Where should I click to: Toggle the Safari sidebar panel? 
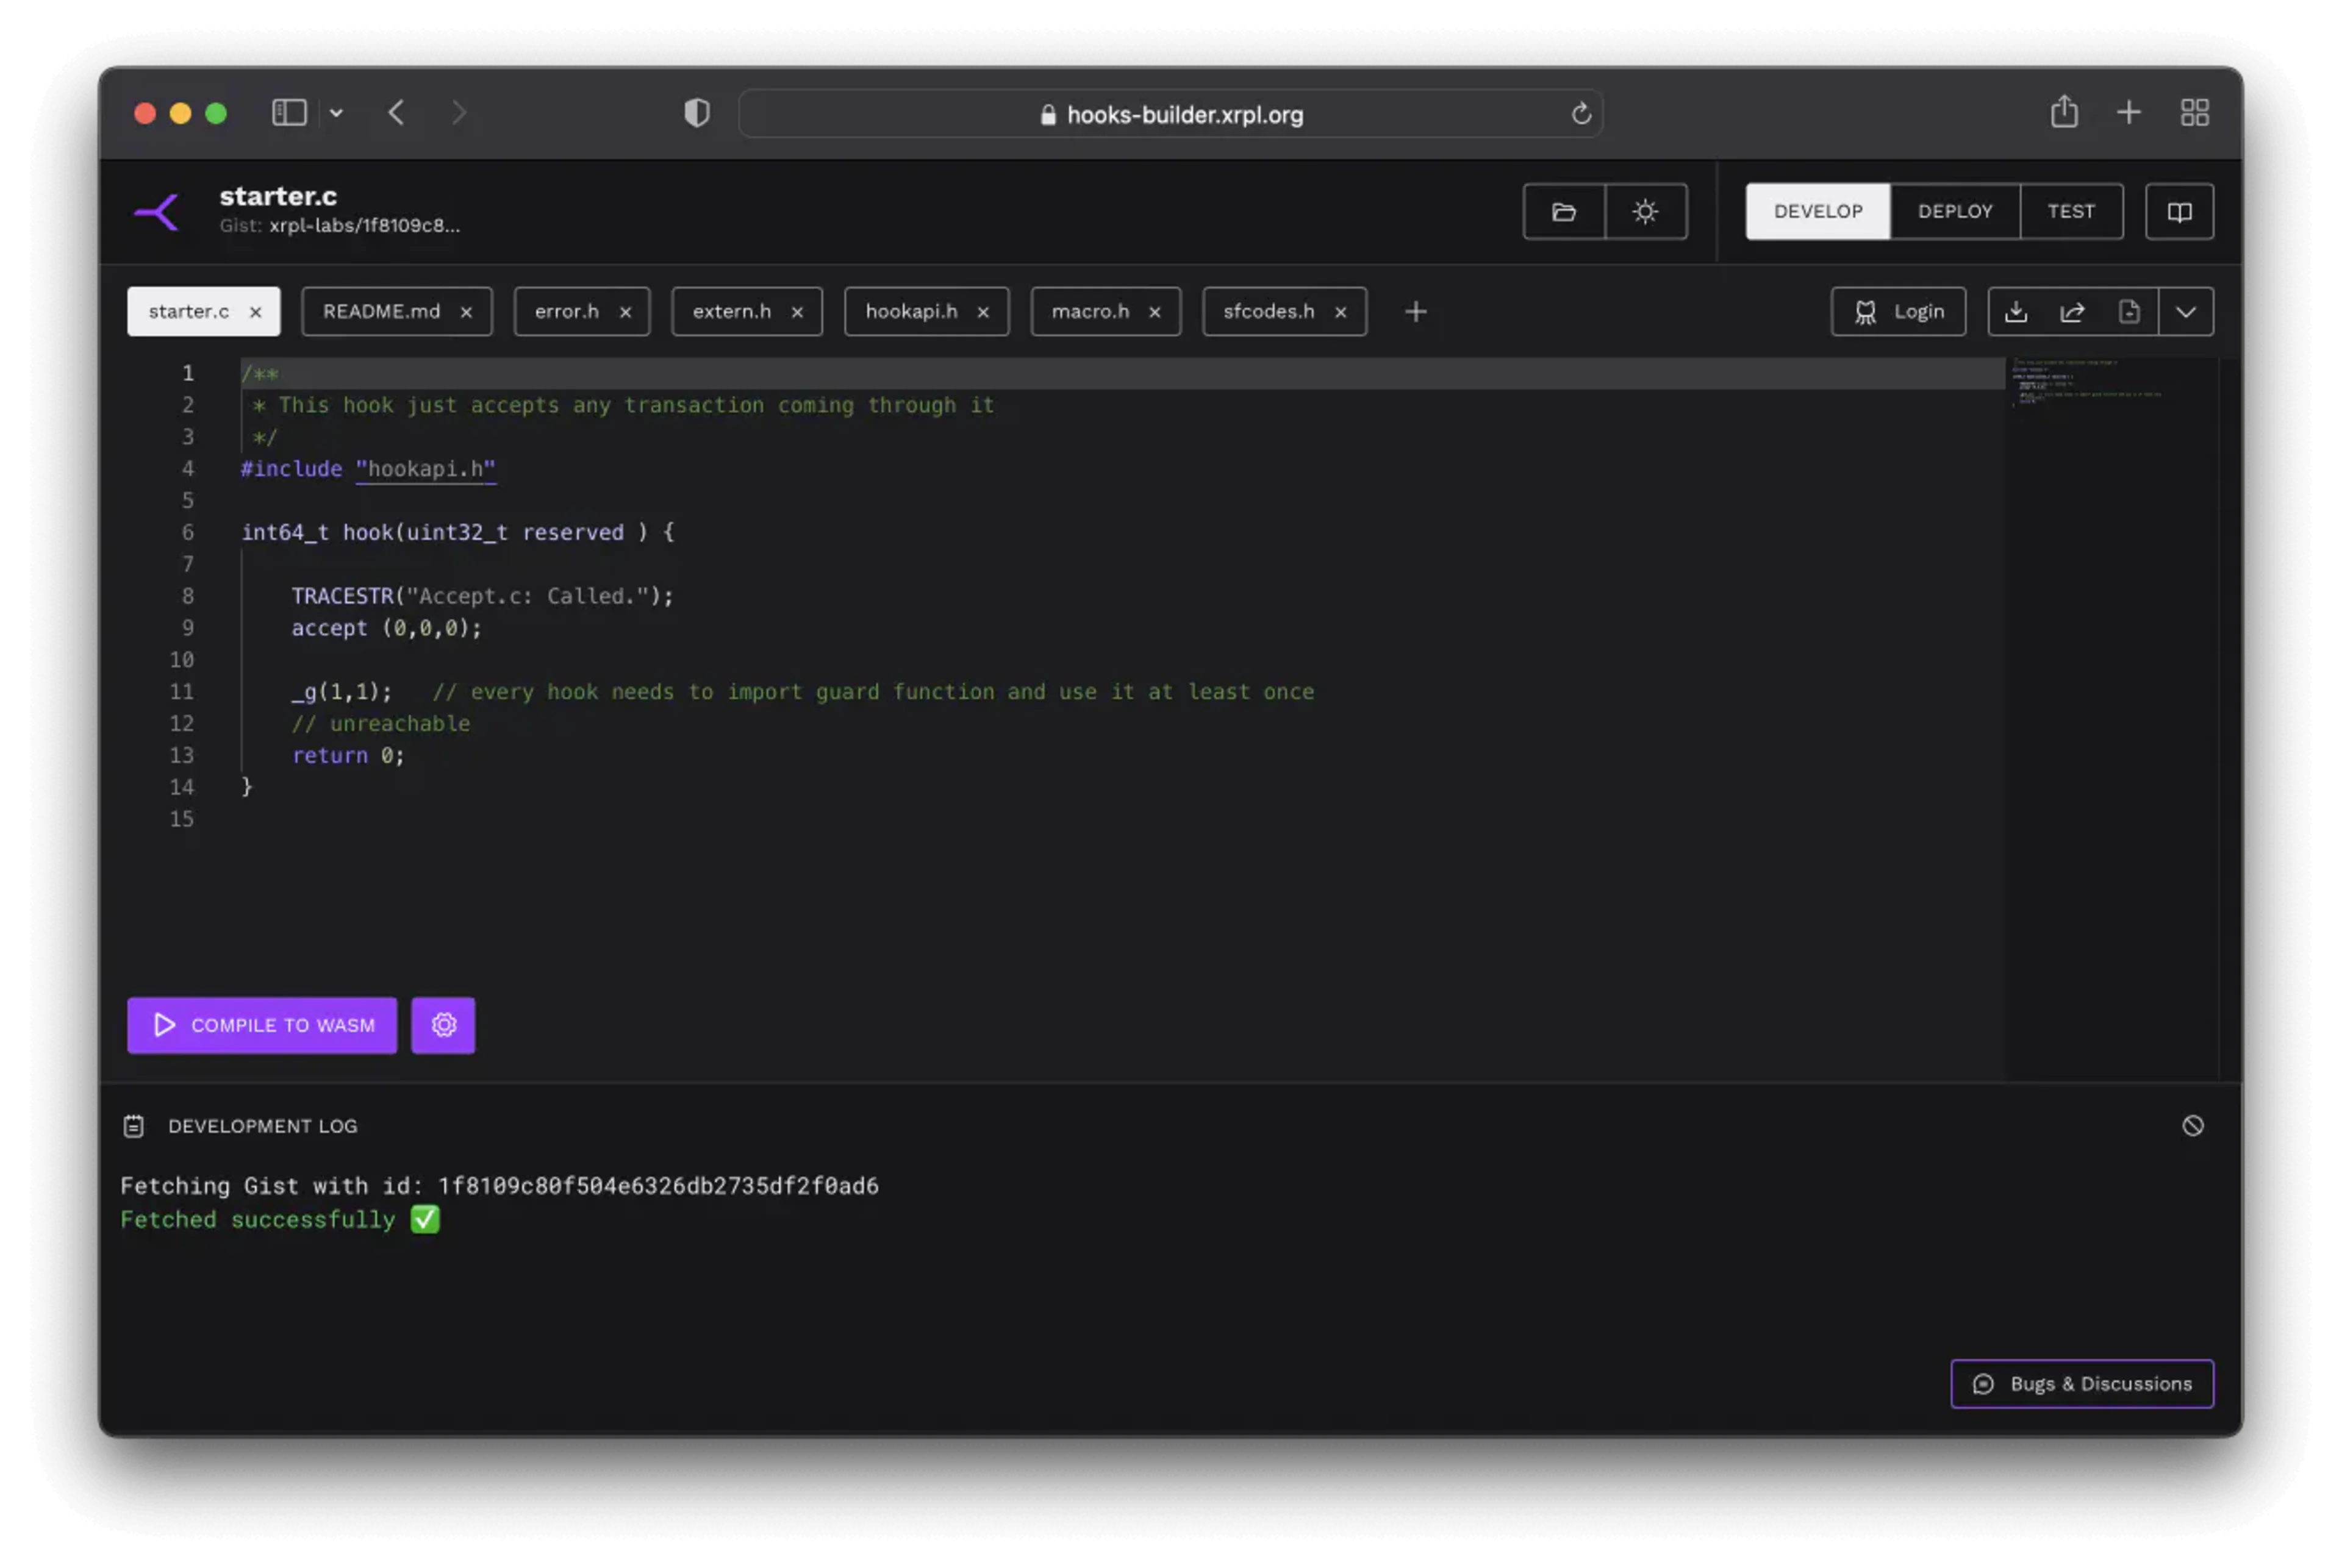289,113
